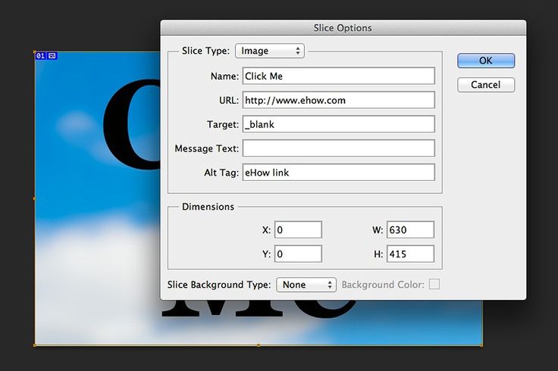Click the bottom-left slice corner handle
558x371 pixels.
pyautogui.click(x=35, y=345)
